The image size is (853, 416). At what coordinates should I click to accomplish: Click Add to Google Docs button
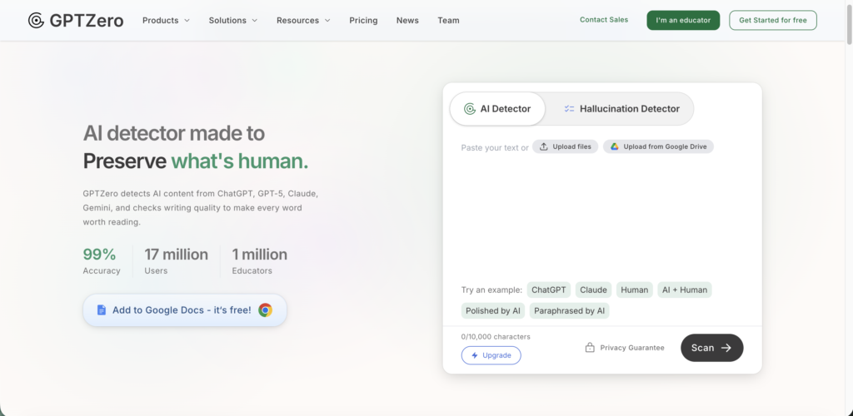[x=184, y=310]
